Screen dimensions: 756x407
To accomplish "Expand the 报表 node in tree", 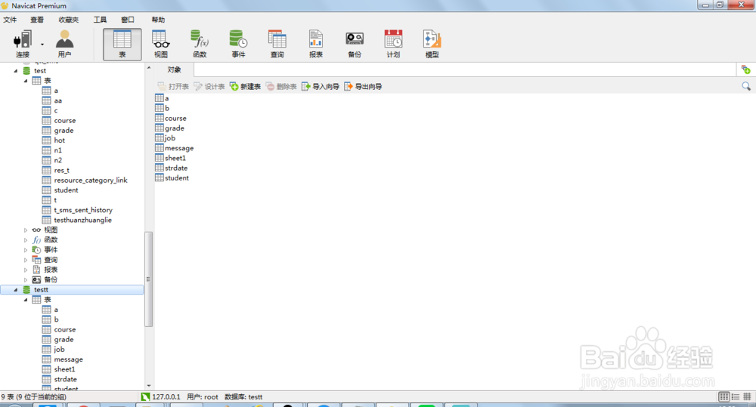I will pyautogui.click(x=26, y=270).
